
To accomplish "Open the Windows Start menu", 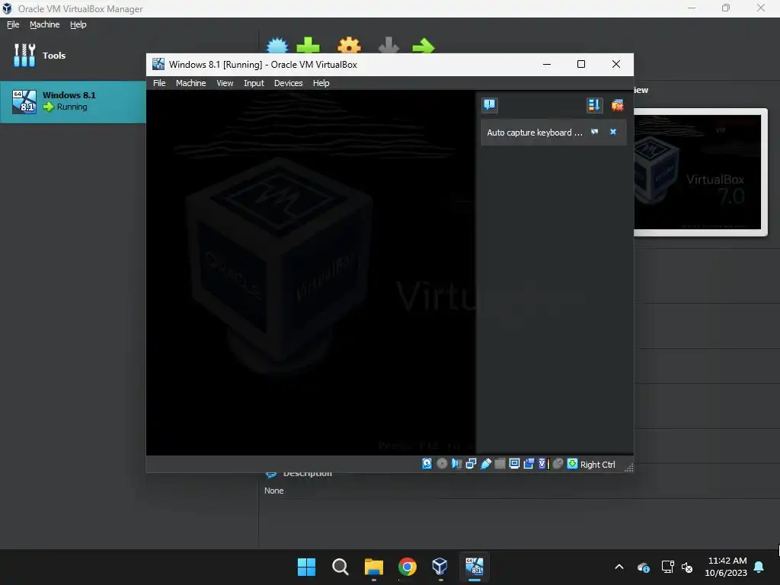I will coord(306,567).
